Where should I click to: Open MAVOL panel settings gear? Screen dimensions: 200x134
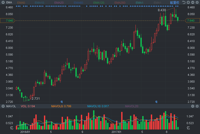(197, 106)
